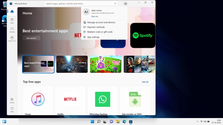This screenshot has height=125, width=223.
Task: Select the PC Game Pass thumbnail
Action: [x=139, y=64]
